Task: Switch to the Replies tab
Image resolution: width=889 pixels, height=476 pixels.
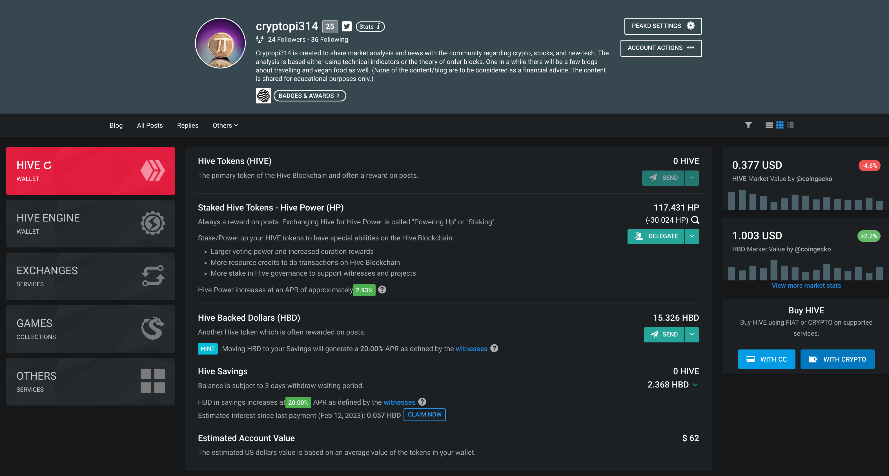Action: 187,125
